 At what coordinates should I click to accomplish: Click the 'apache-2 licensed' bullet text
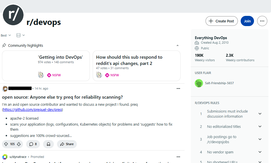24,118
